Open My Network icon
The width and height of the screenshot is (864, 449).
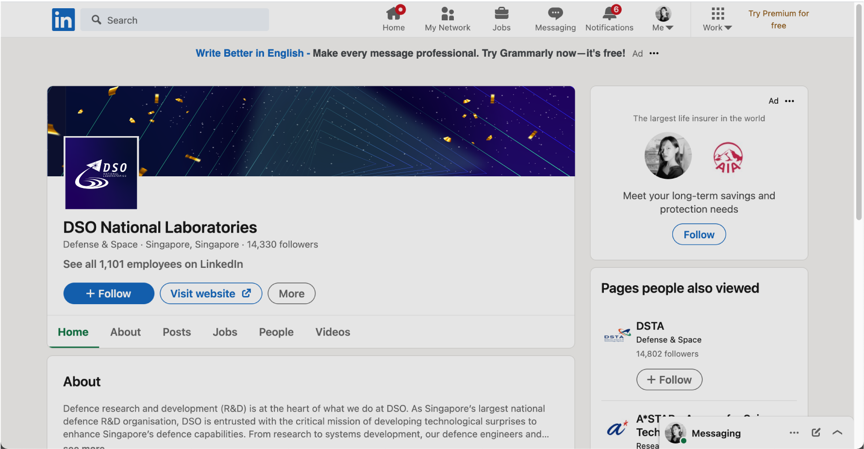(x=448, y=14)
